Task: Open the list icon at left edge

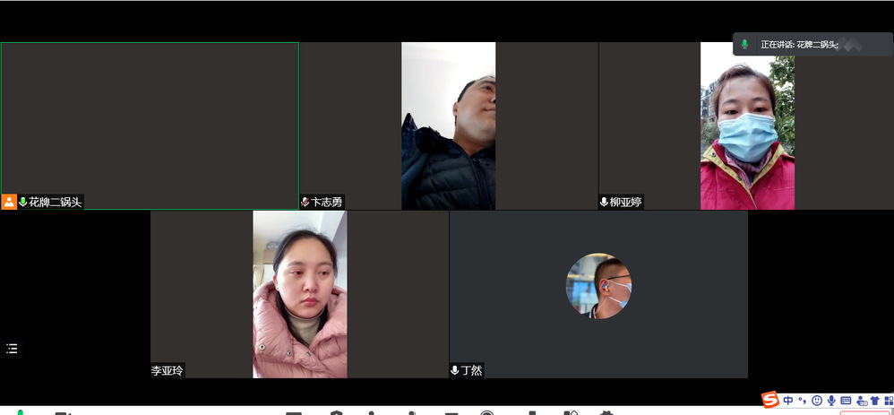Action: coord(12,348)
